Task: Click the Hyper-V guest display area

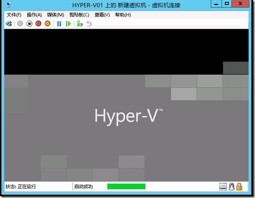Action: point(127,105)
